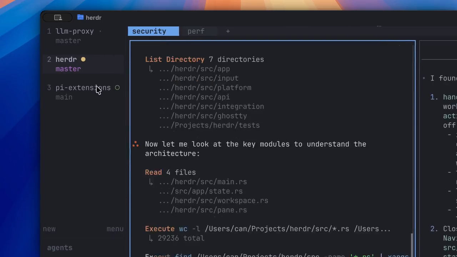Viewport: 457px width, 257px height.
Task: Click the pane scrollbar thumb
Action: click(x=412, y=245)
